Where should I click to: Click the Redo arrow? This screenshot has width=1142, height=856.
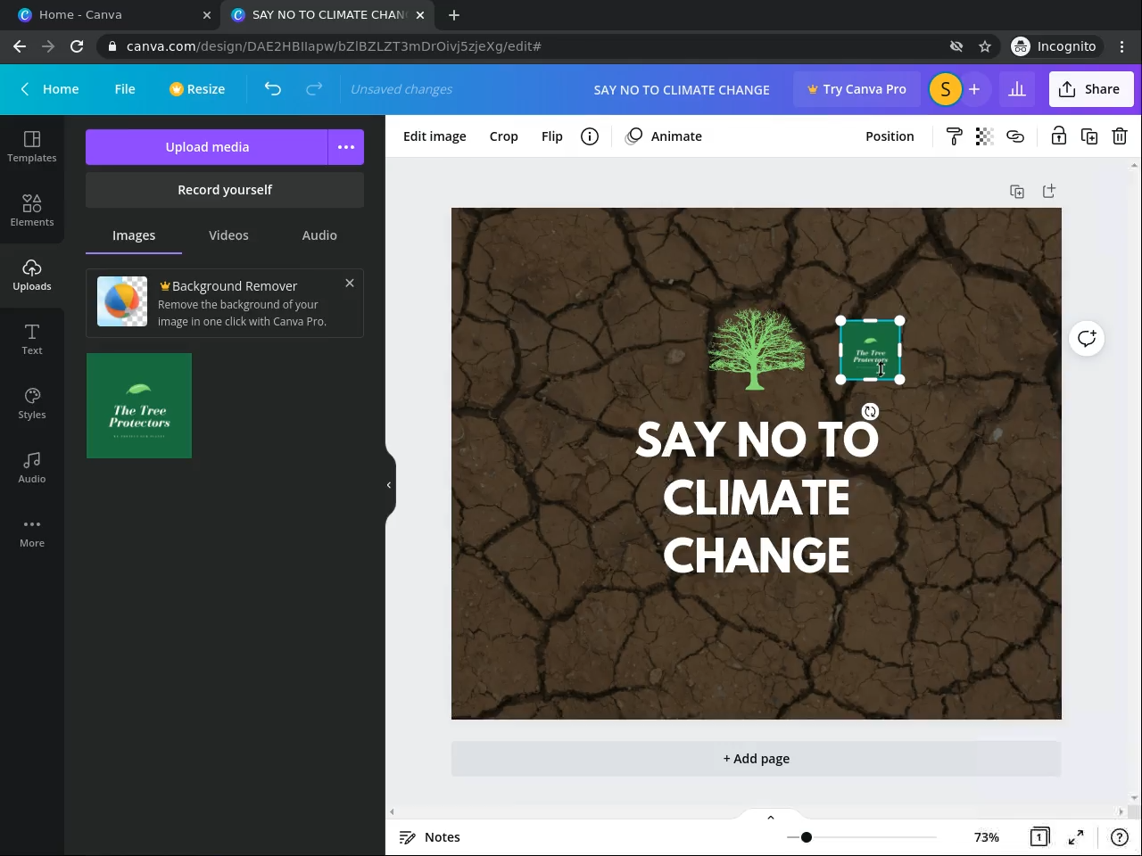[x=314, y=89]
